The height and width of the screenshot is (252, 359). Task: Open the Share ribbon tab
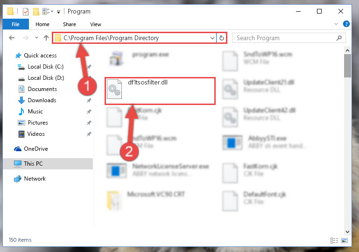(70, 24)
